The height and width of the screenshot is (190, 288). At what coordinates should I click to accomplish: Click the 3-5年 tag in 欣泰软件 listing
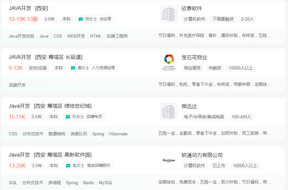(x=49, y=19)
